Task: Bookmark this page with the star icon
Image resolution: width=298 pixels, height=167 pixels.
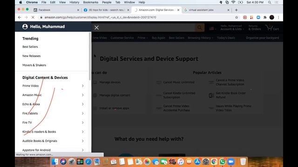Action: (237, 17)
